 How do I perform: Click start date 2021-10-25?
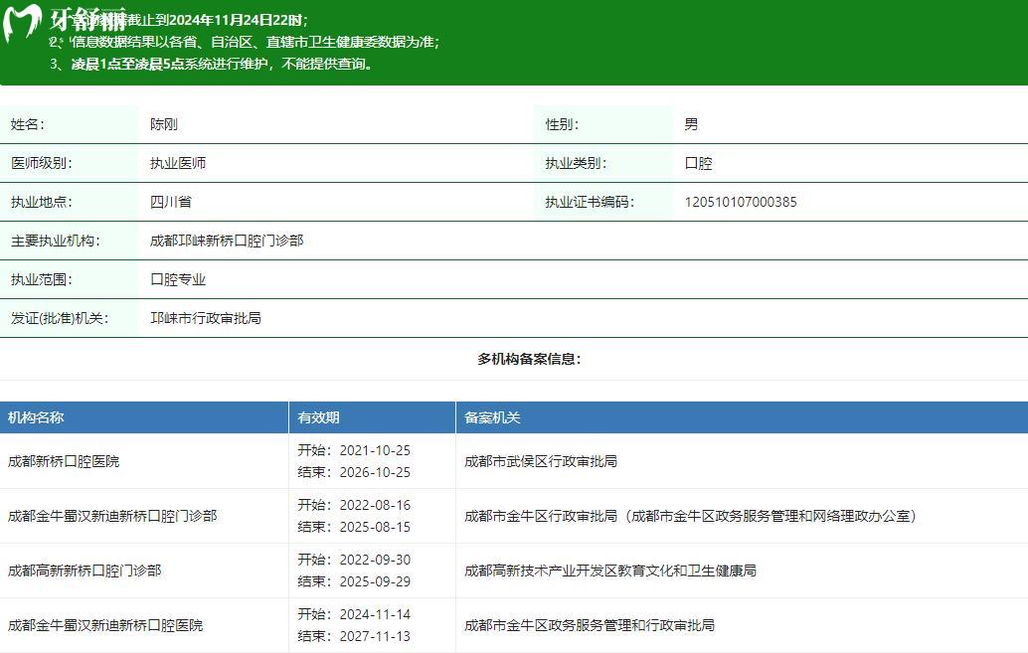pos(375,450)
